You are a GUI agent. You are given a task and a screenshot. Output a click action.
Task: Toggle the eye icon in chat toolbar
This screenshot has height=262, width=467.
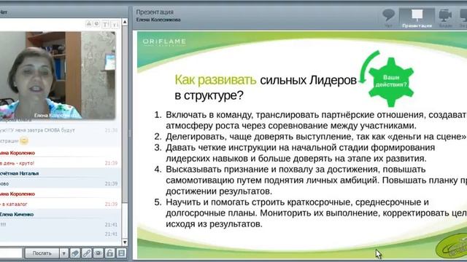click(x=99, y=253)
